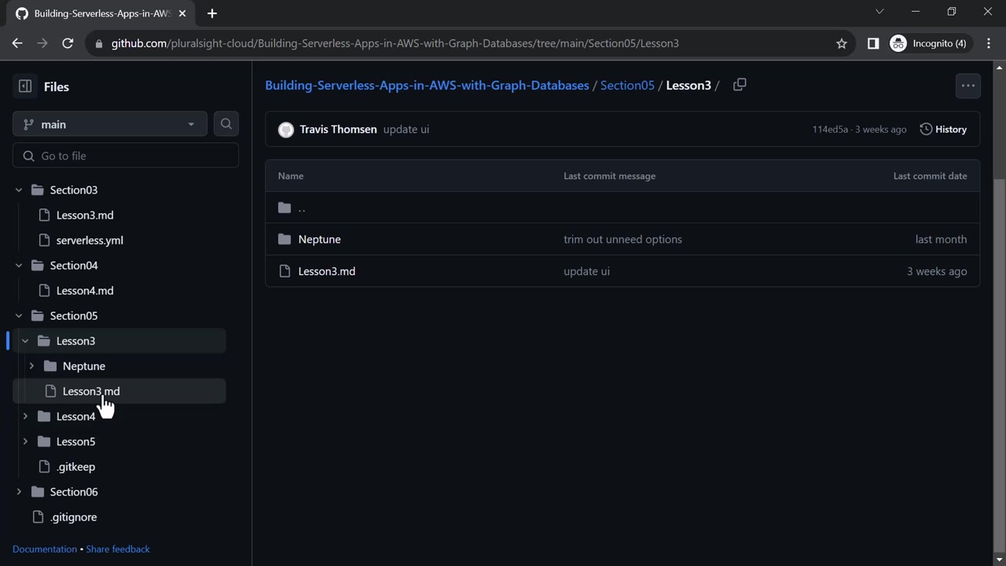Bookmark this page with the star icon
The image size is (1006, 566).
[x=842, y=43]
